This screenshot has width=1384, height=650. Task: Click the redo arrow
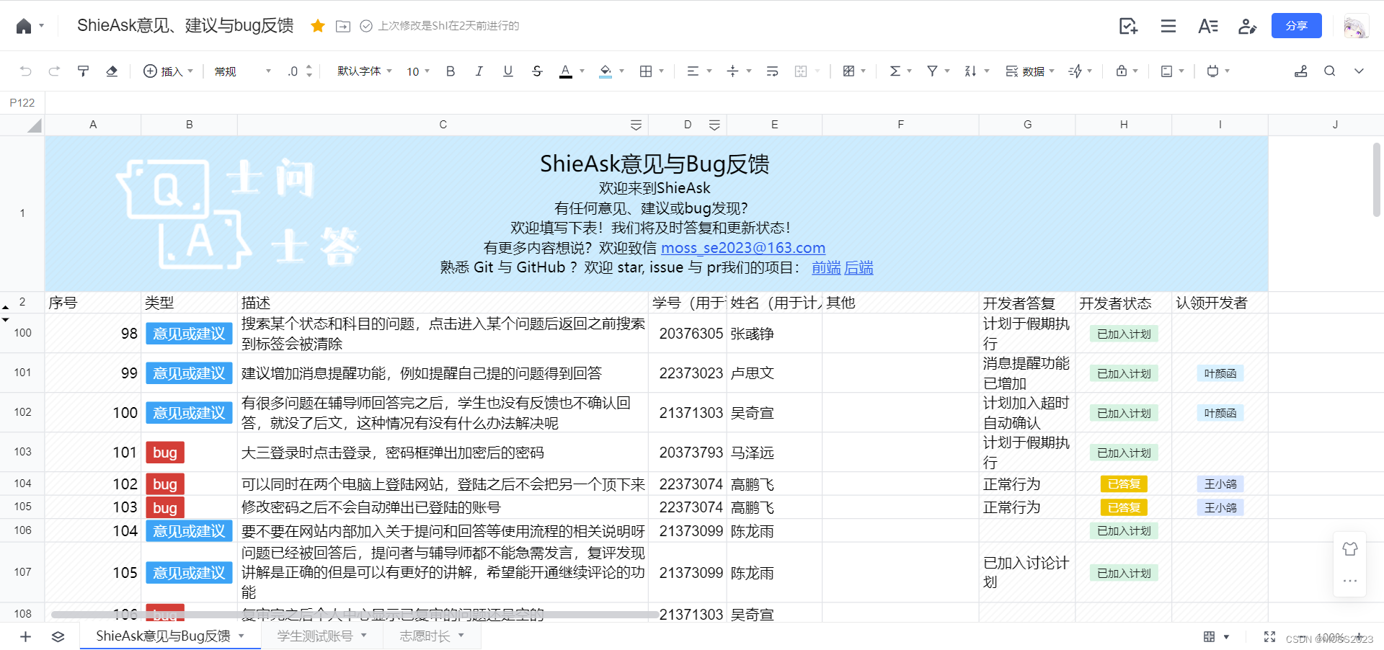54,71
